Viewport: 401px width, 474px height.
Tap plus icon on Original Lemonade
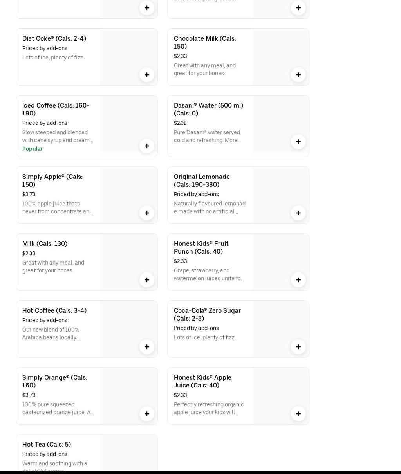tap(298, 213)
